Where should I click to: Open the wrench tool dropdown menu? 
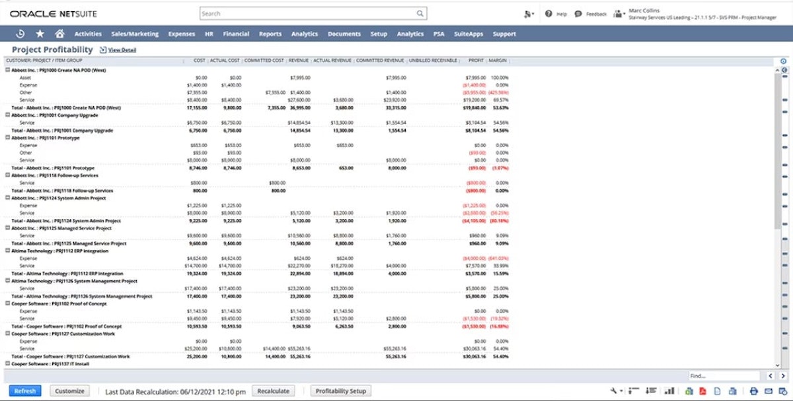coord(615,390)
